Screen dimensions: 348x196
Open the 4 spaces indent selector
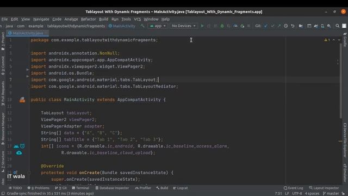click(x=312, y=194)
